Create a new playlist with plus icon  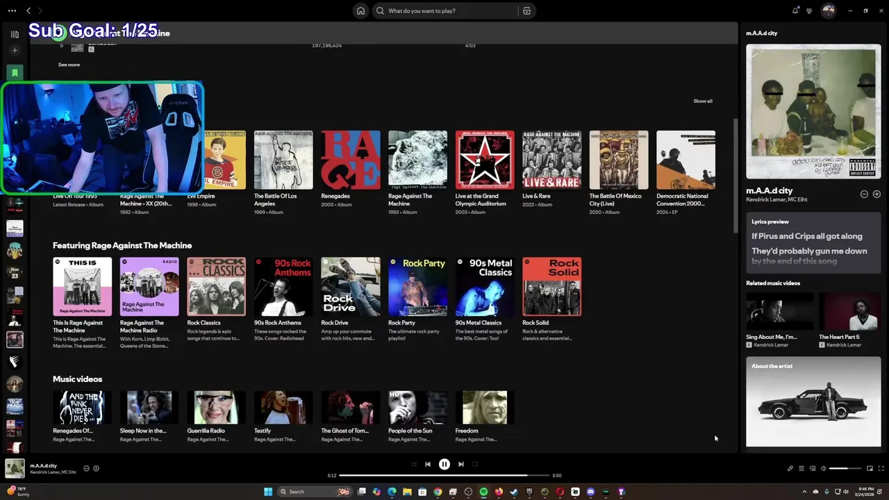[15, 50]
